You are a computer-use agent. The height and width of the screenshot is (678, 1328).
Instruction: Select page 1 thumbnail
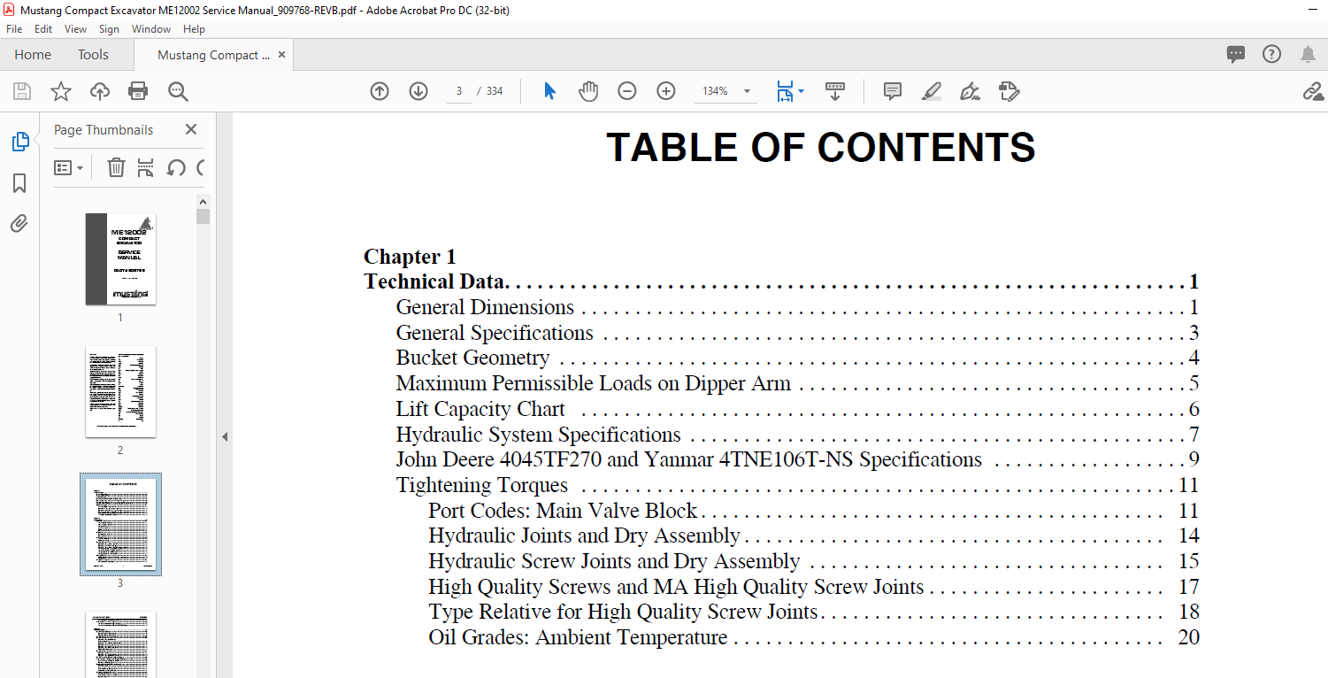(120, 258)
